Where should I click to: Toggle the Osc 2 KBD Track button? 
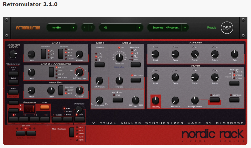pos(135,80)
